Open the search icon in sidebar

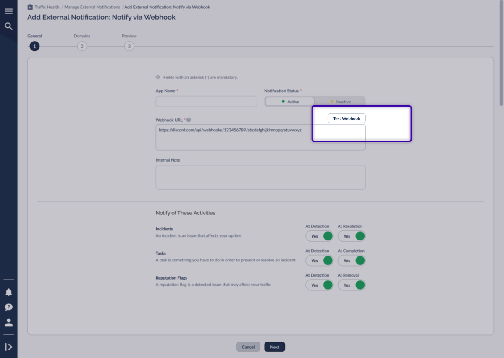coord(8,26)
